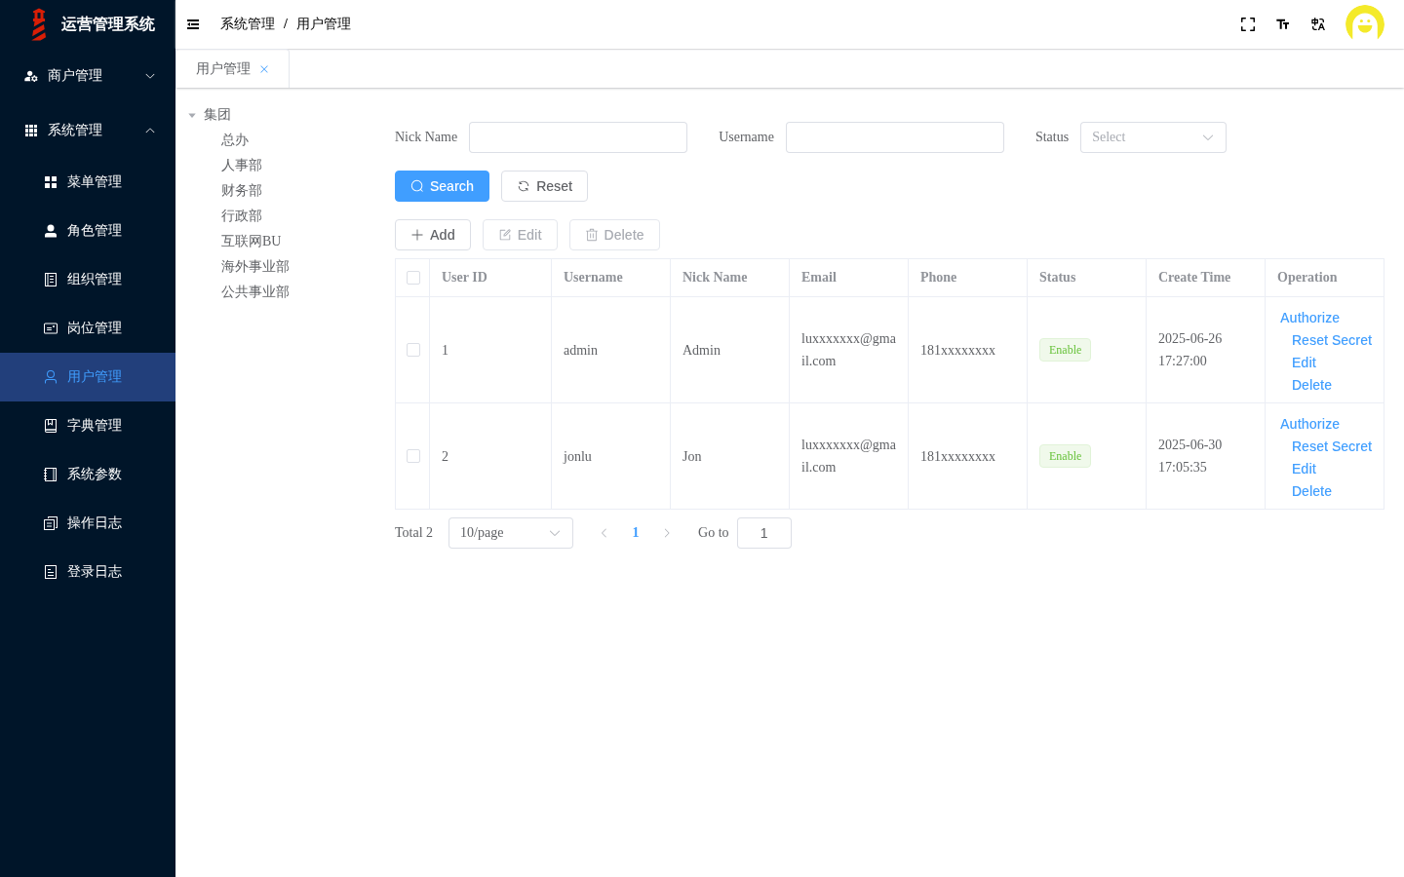The height and width of the screenshot is (877, 1404).
Task: Select 用户管理 in the sidebar
Action: (88, 377)
